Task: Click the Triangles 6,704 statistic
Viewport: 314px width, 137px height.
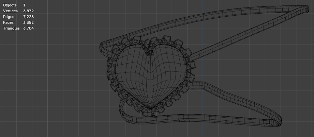Action: pyautogui.click(x=18, y=28)
